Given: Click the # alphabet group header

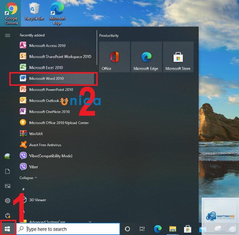Looking at the screenshot, I should coord(23,189).
